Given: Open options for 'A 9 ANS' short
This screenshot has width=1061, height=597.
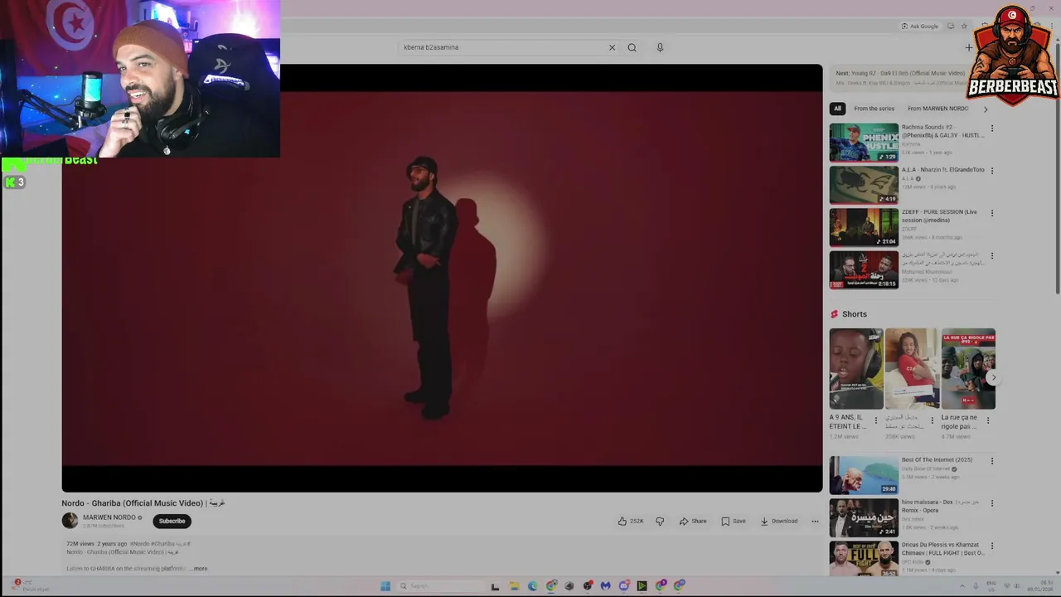Looking at the screenshot, I should pyautogui.click(x=876, y=420).
